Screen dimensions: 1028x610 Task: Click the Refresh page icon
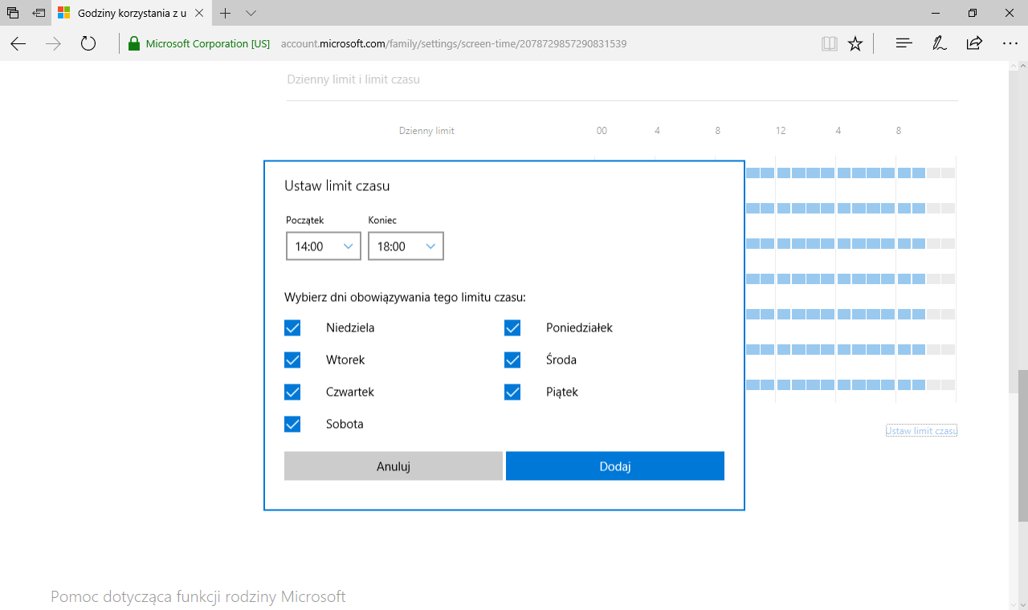pos(88,44)
